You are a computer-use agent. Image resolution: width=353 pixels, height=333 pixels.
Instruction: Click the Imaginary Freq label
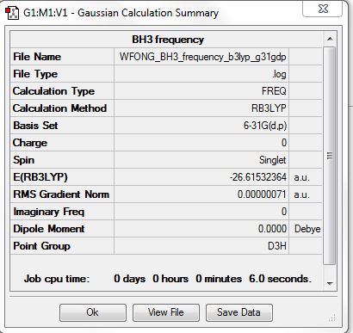pos(49,212)
